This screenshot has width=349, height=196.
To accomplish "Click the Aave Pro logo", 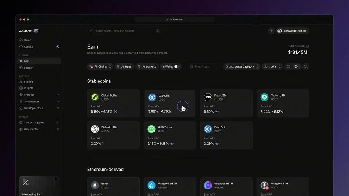I will tap(29, 31).
